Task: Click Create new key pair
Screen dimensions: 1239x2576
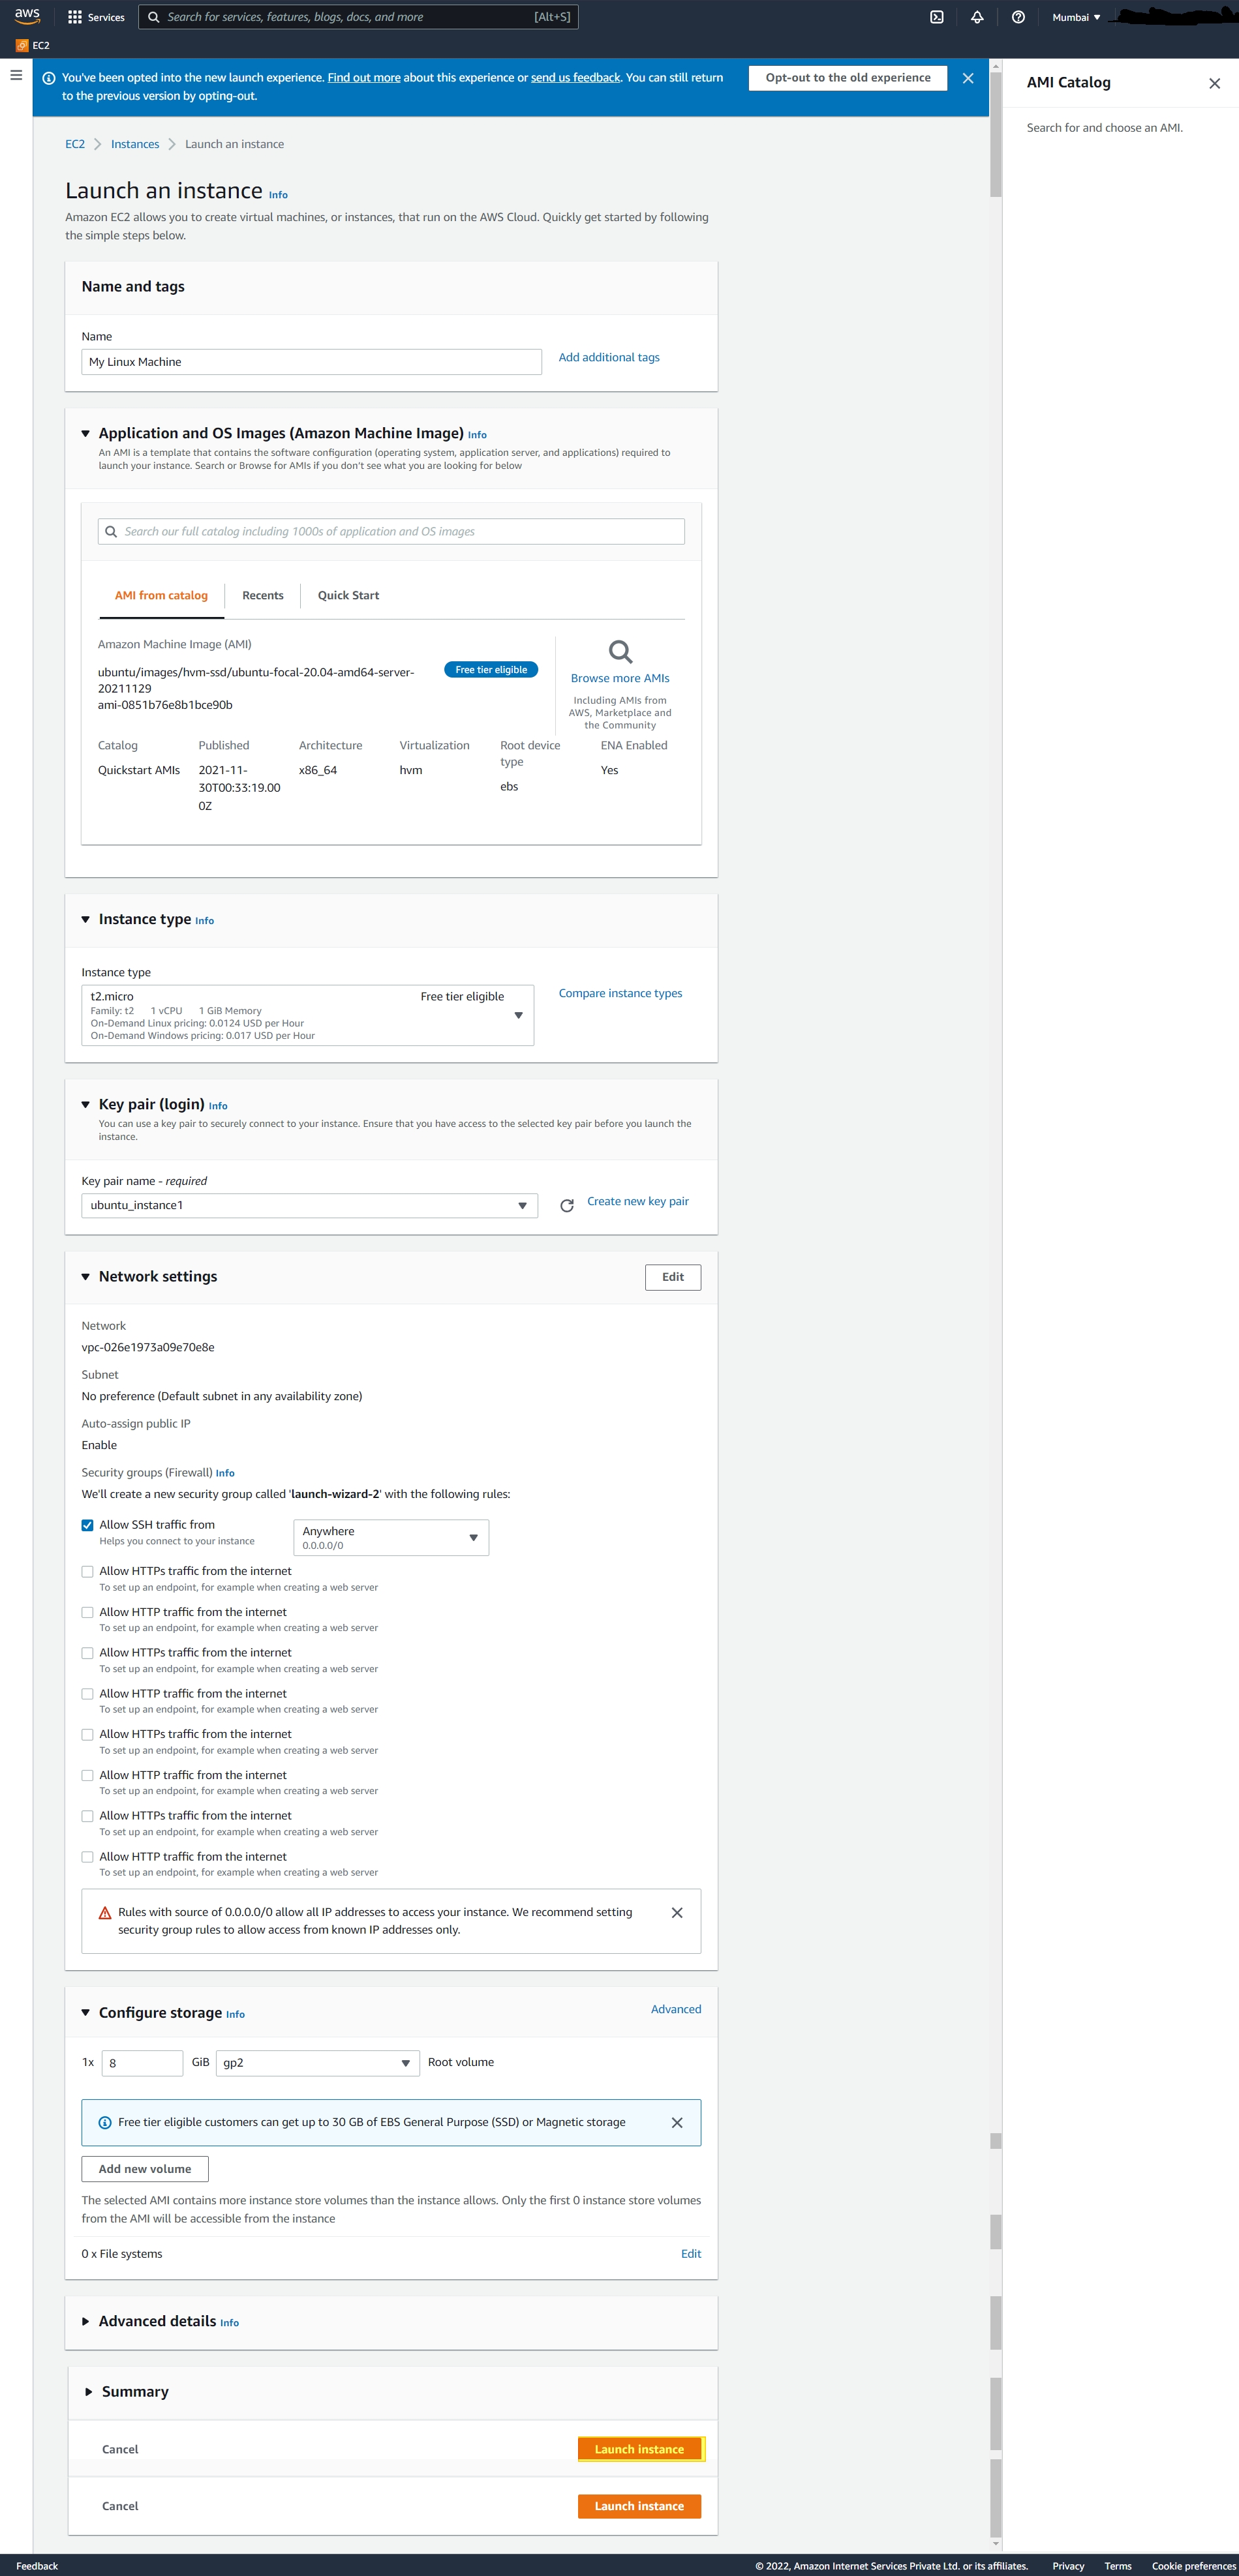Action: coord(637,1202)
